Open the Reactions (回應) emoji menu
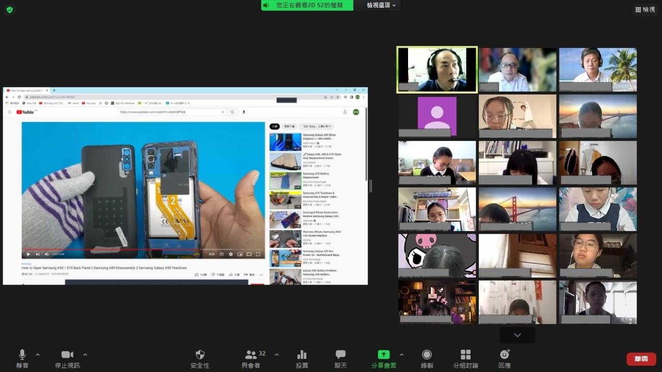This screenshot has width=662, height=372. [504, 359]
